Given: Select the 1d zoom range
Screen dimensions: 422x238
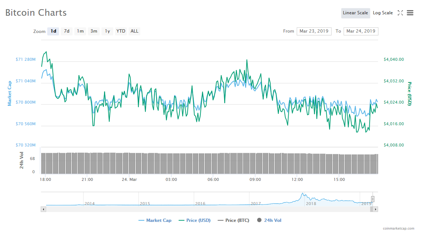Looking at the screenshot, I should click(53, 31).
